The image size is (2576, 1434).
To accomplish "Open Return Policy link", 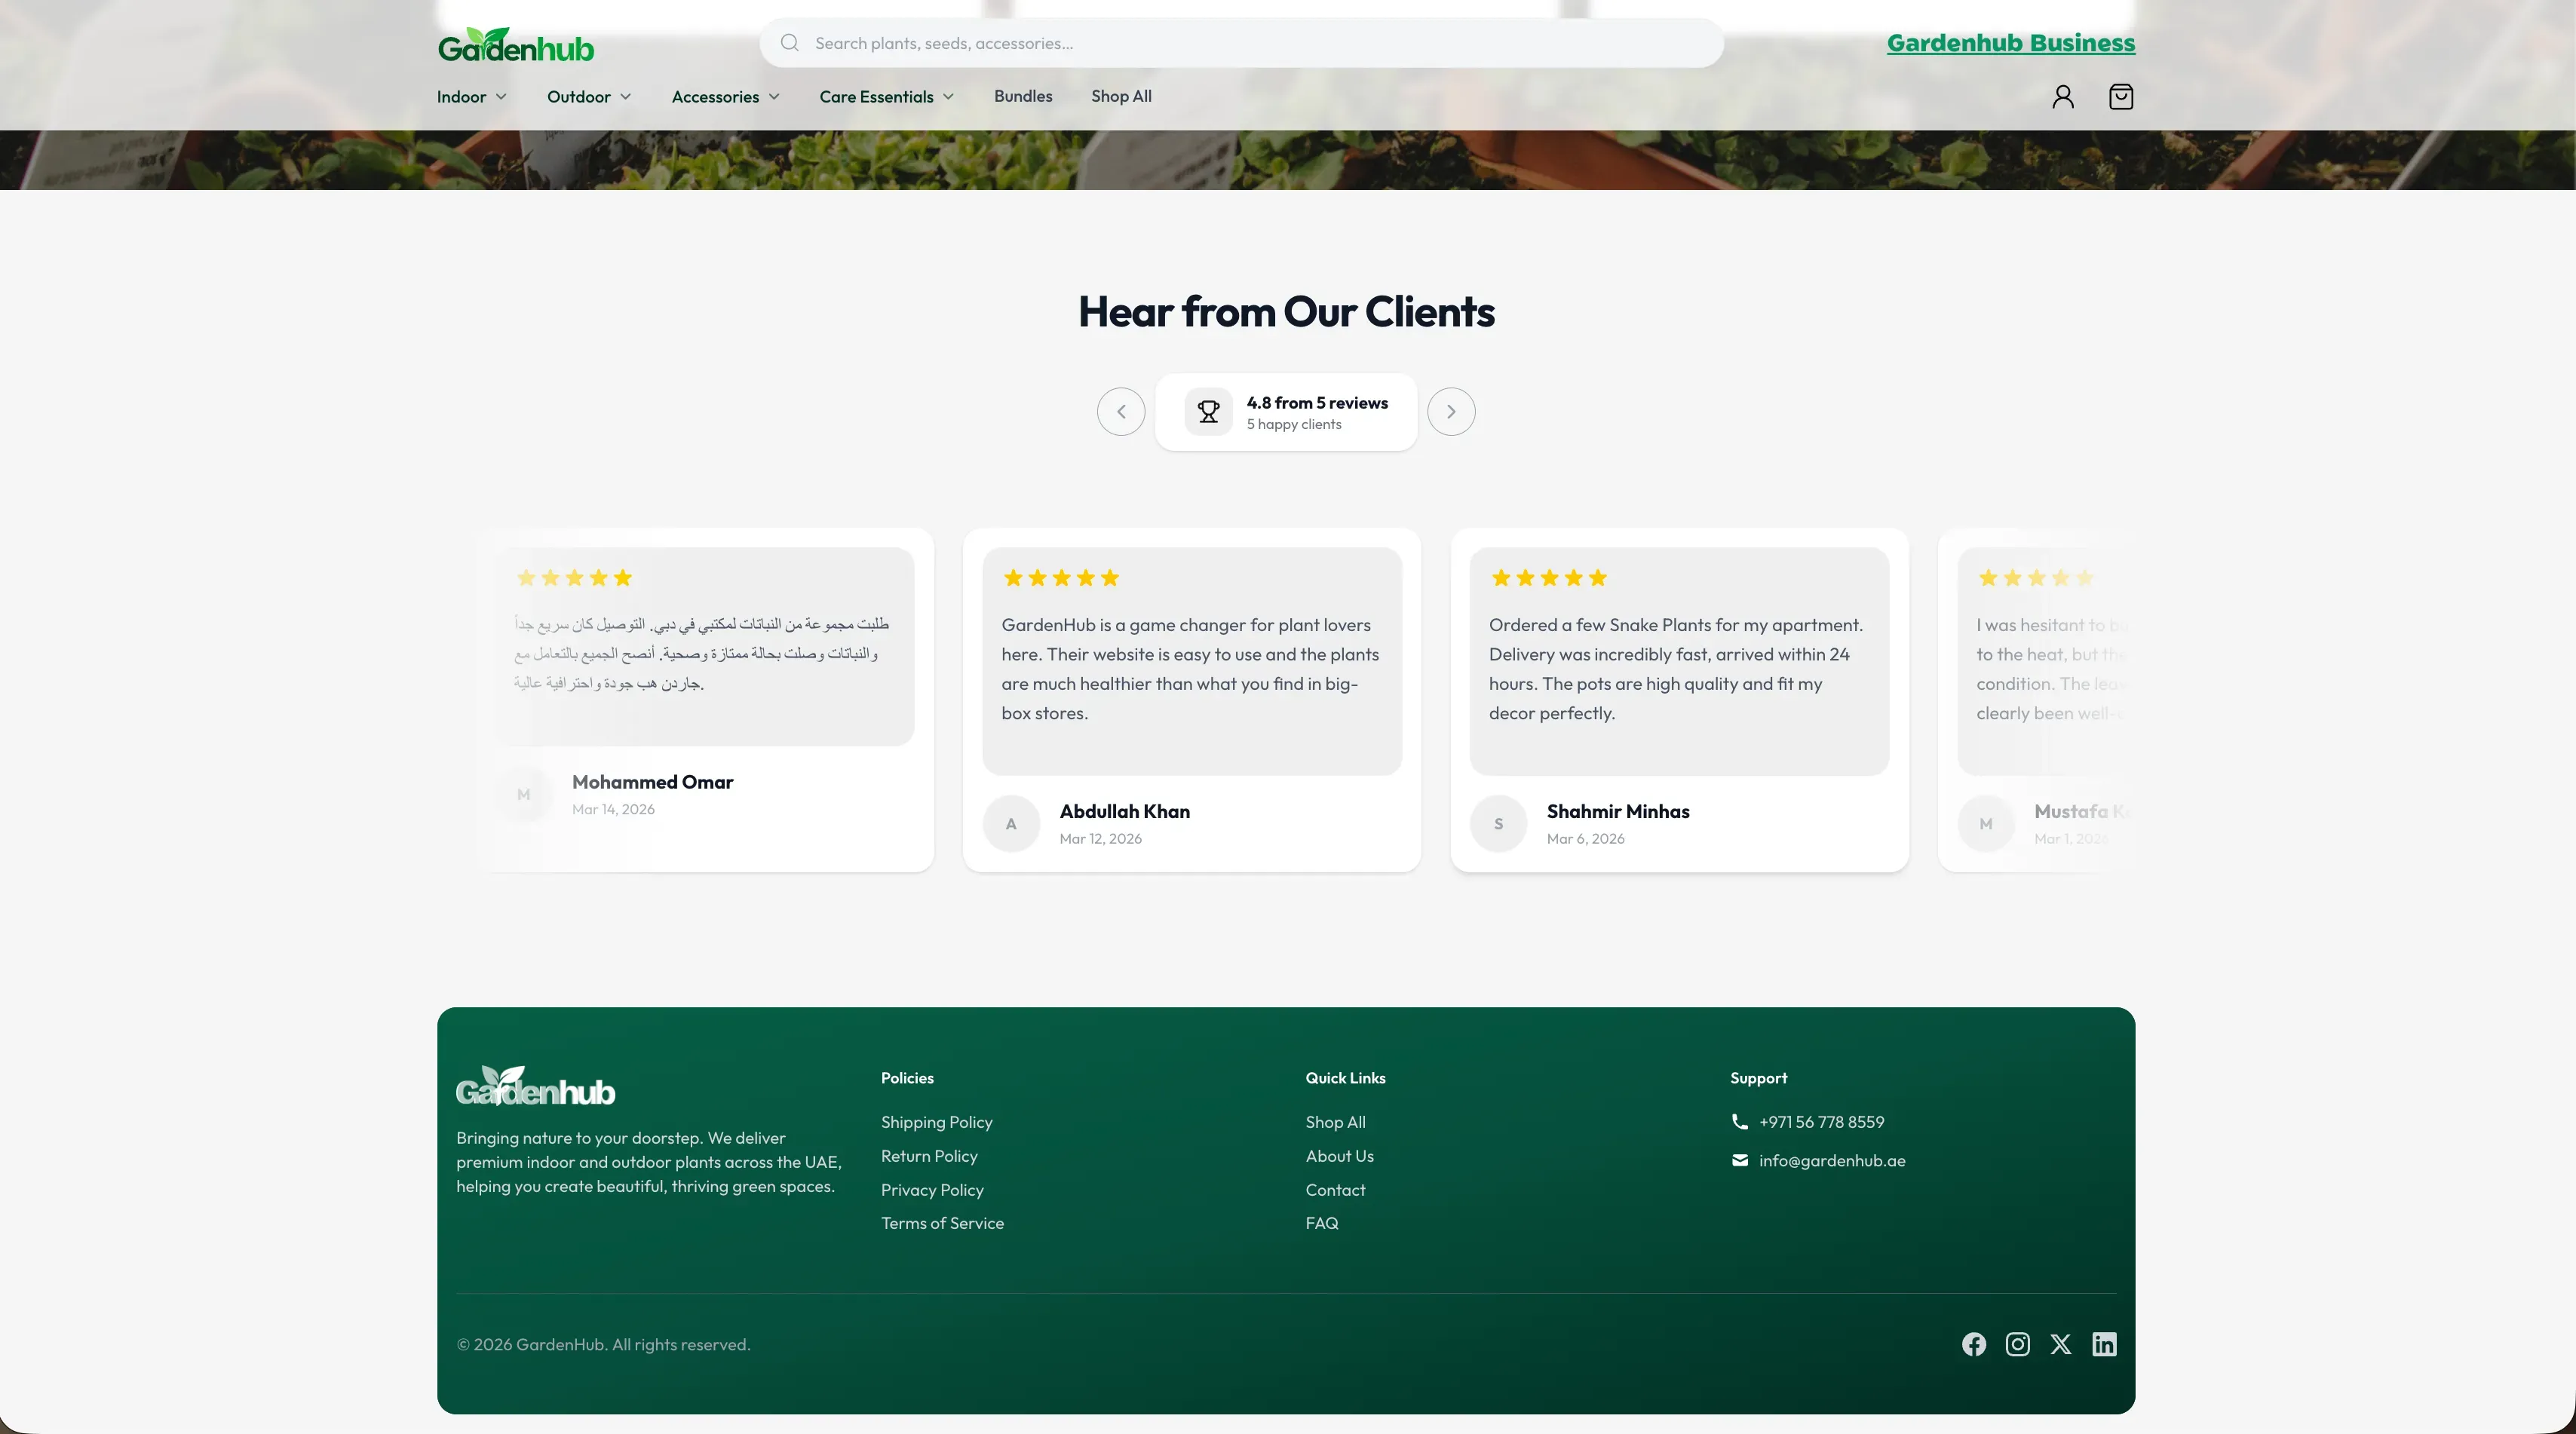I will tap(929, 1156).
